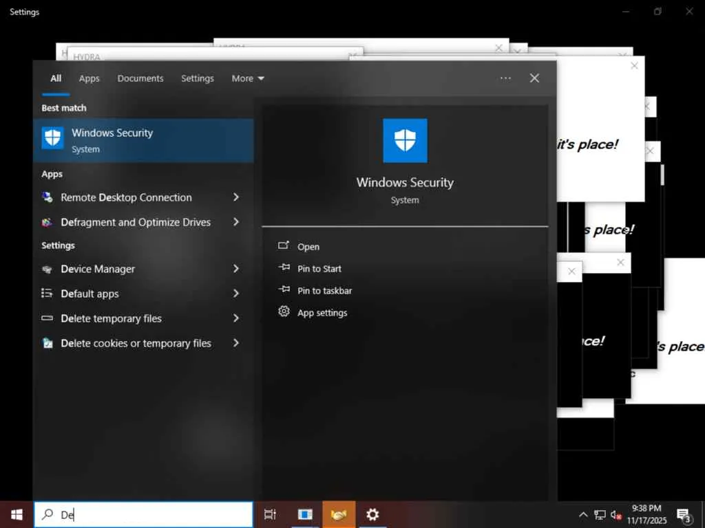Close the HYDRA popup reading it's place!
This screenshot has width=705, height=528.
(634, 66)
